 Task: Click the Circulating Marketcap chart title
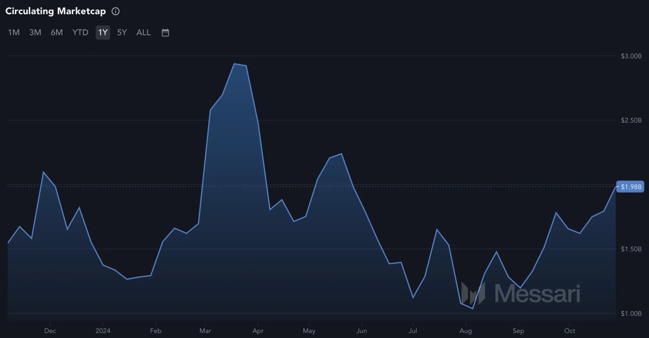pyautogui.click(x=55, y=11)
